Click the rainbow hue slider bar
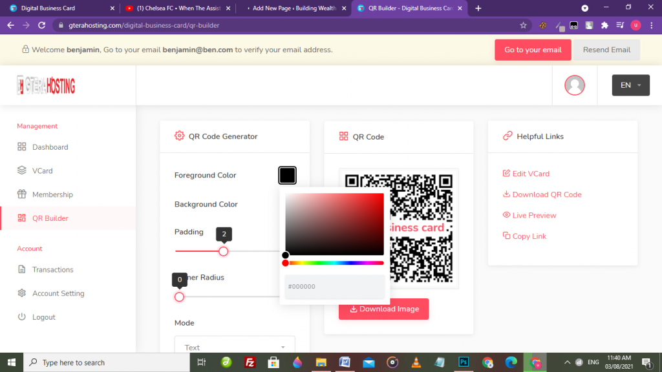The height and width of the screenshot is (372, 662). (x=334, y=263)
